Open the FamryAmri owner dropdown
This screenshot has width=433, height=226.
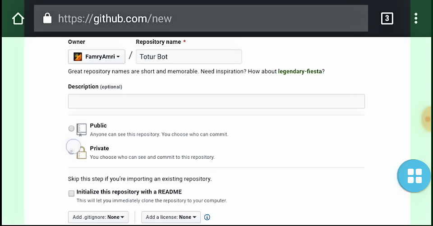click(x=97, y=57)
